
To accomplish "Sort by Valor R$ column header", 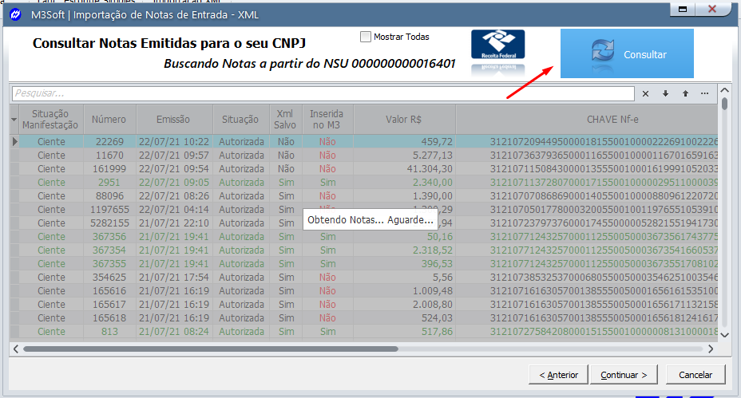I will [x=403, y=120].
